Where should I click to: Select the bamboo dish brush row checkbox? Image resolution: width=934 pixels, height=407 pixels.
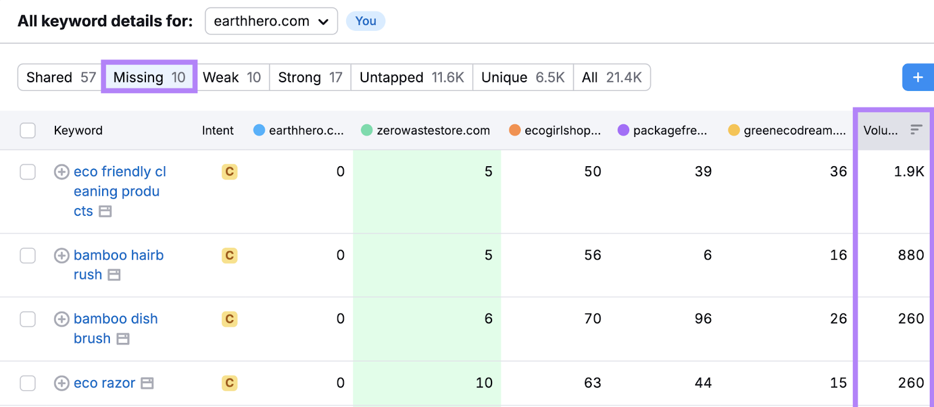[28, 319]
